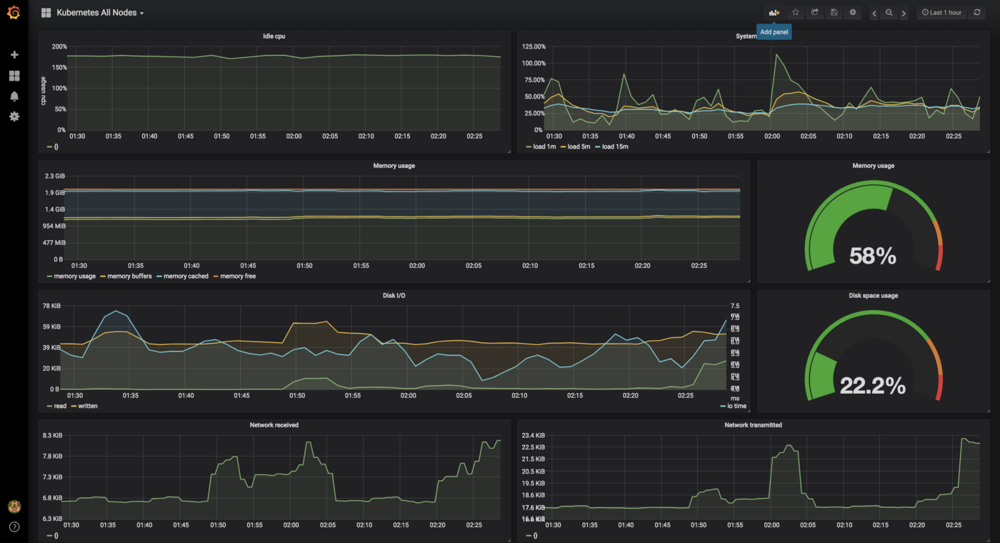The width and height of the screenshot is (1000, 543).
Task: Open the Create plus menu in sidebar
Action: pyautogui.click(x=14, y=55)
